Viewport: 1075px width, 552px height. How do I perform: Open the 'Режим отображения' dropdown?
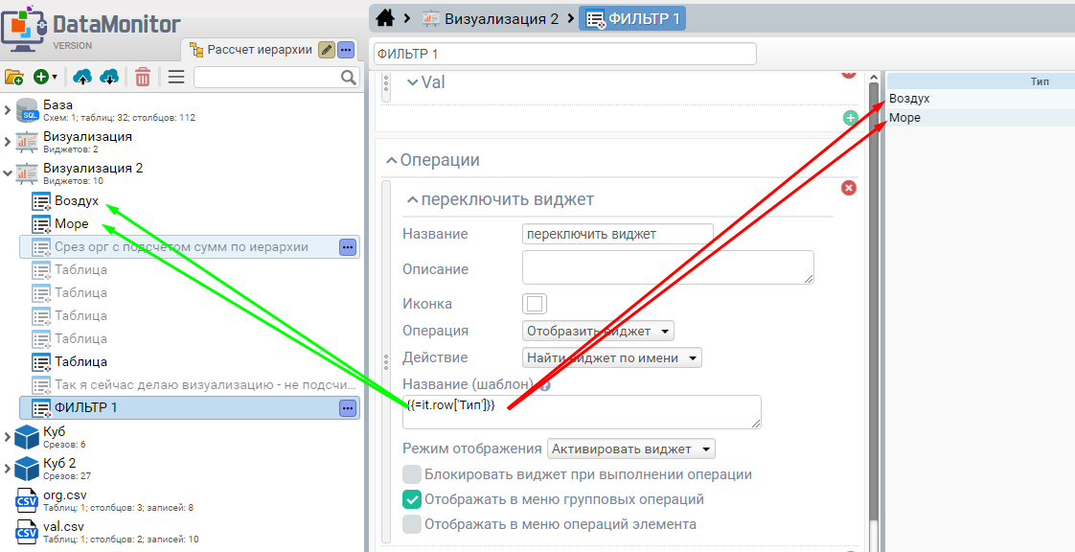[x=631, y=449]
